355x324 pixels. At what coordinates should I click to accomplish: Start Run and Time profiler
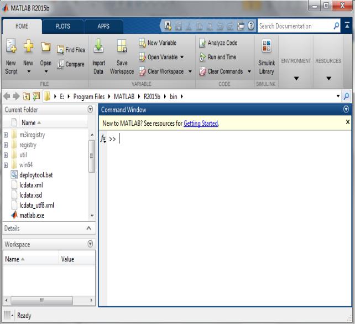tap(217, 57)
